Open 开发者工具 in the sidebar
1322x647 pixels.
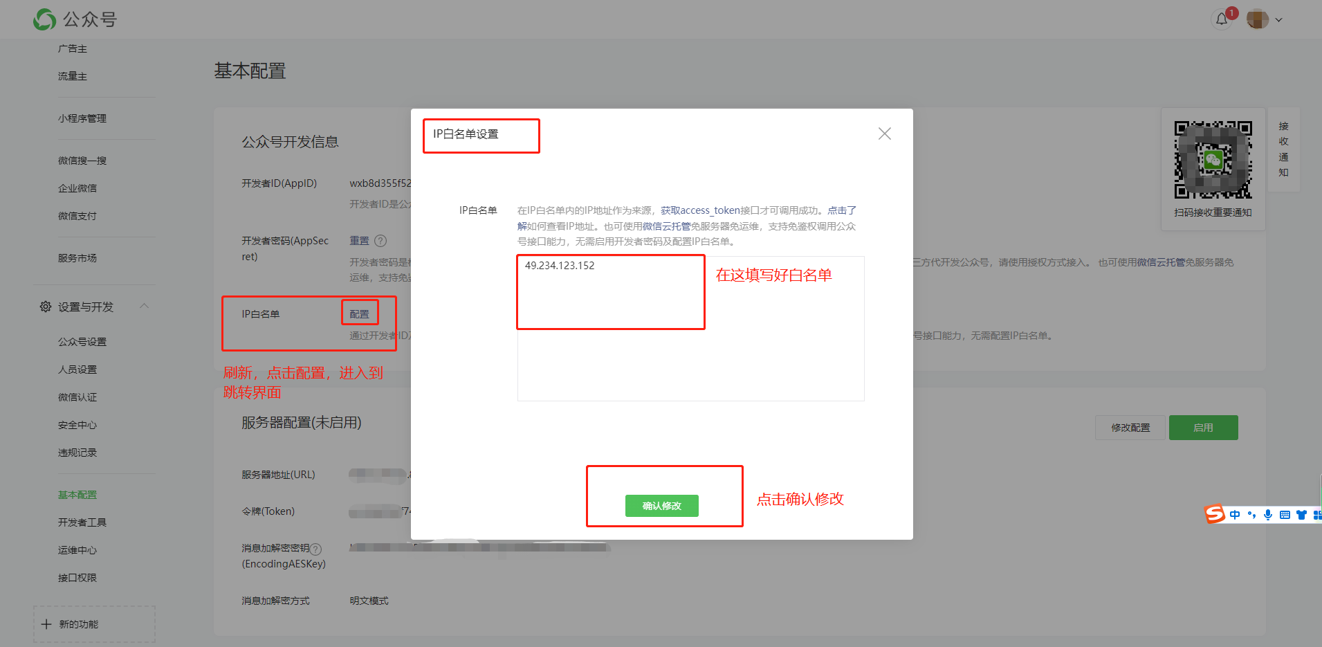click(82, 522)
